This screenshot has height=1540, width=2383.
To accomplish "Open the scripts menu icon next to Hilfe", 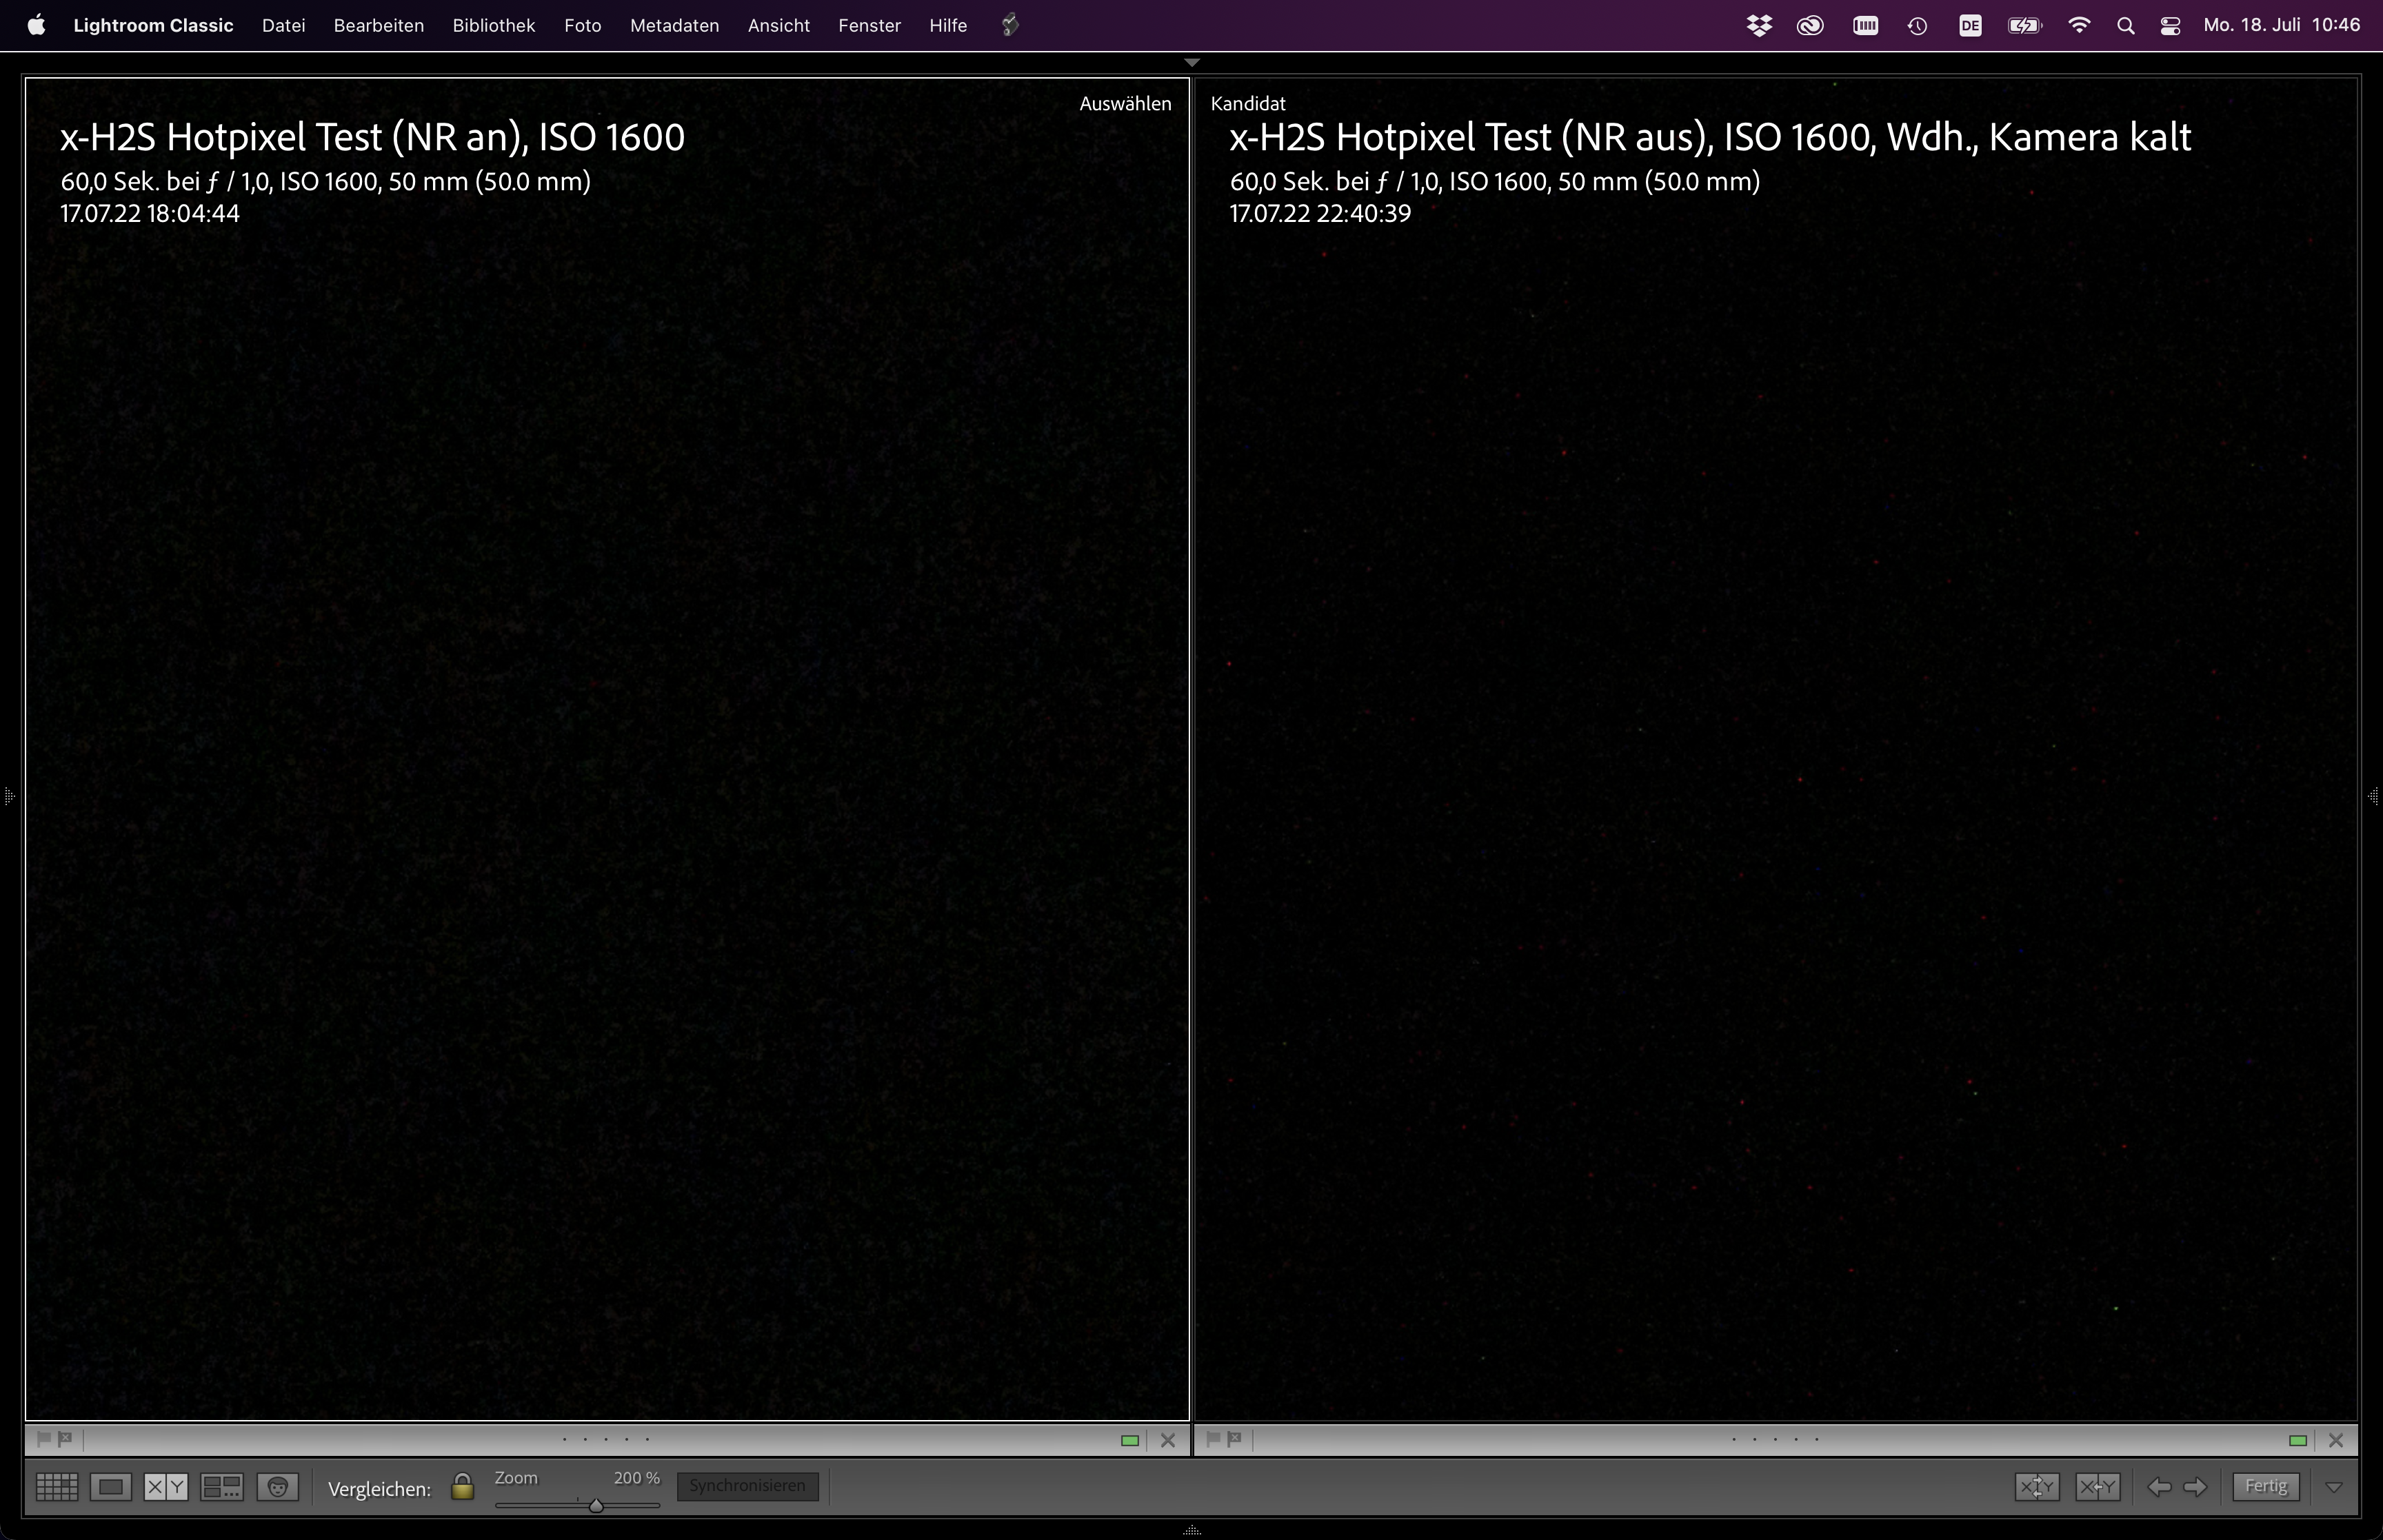I will [x=1010, y=25].
